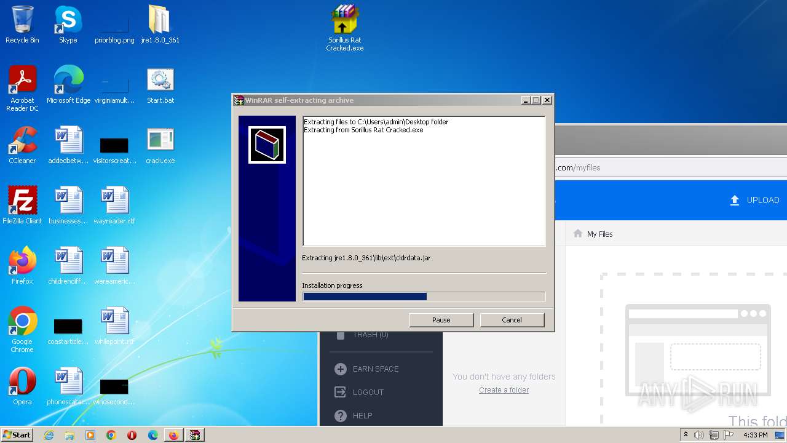Open the Google Chrome desktop shortcut

(22, 330)
